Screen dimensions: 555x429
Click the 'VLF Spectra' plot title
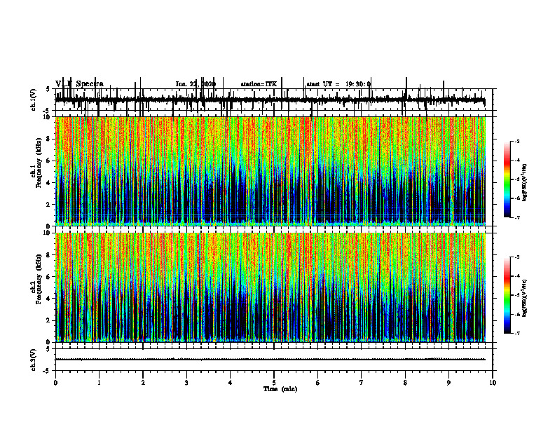coord(79,84)
